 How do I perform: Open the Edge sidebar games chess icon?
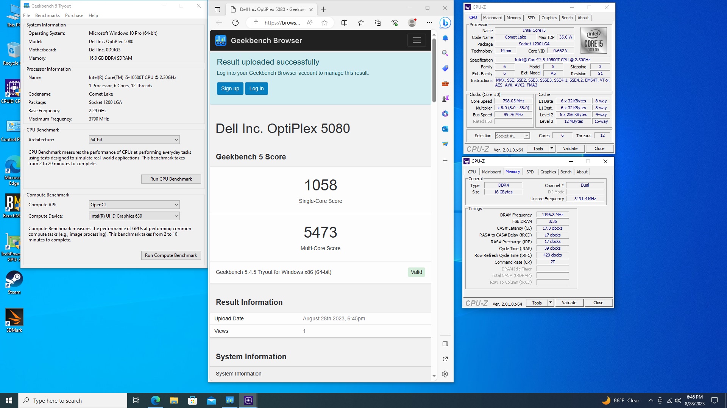[x=445, y=99]
